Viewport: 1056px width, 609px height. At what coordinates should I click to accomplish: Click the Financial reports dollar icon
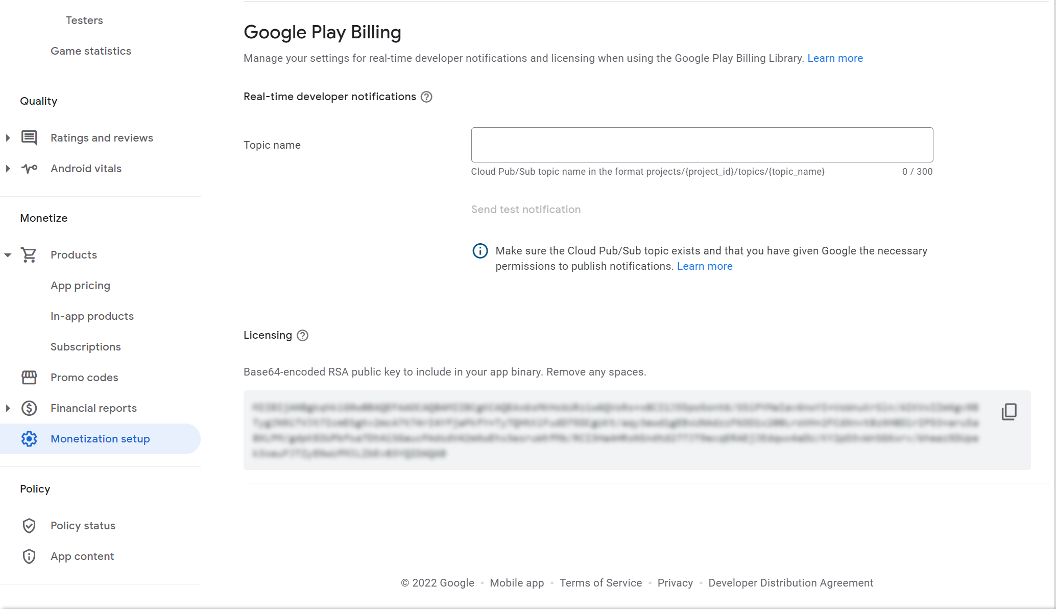[29, 408]
